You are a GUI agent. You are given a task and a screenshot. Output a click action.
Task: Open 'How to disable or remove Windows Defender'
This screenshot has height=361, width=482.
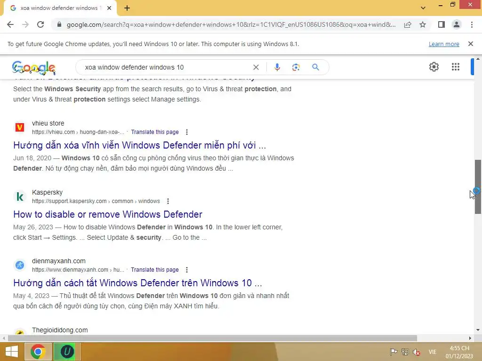pos(108,214)
